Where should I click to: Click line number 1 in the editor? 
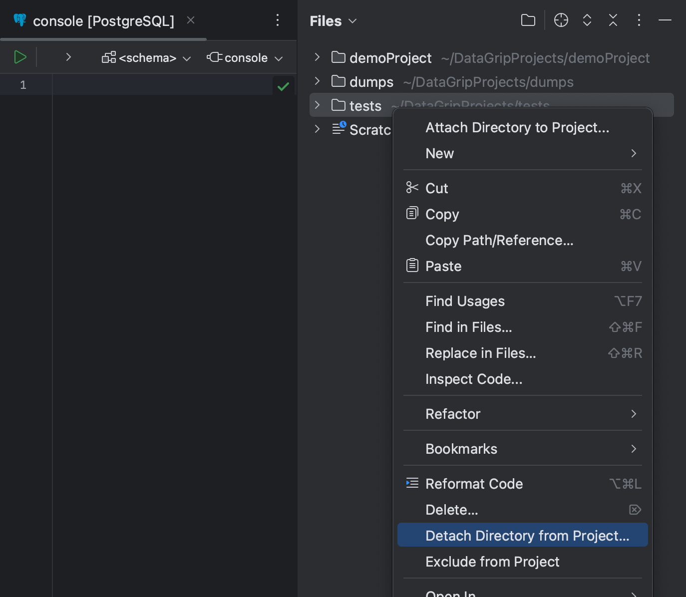point(23,85)
